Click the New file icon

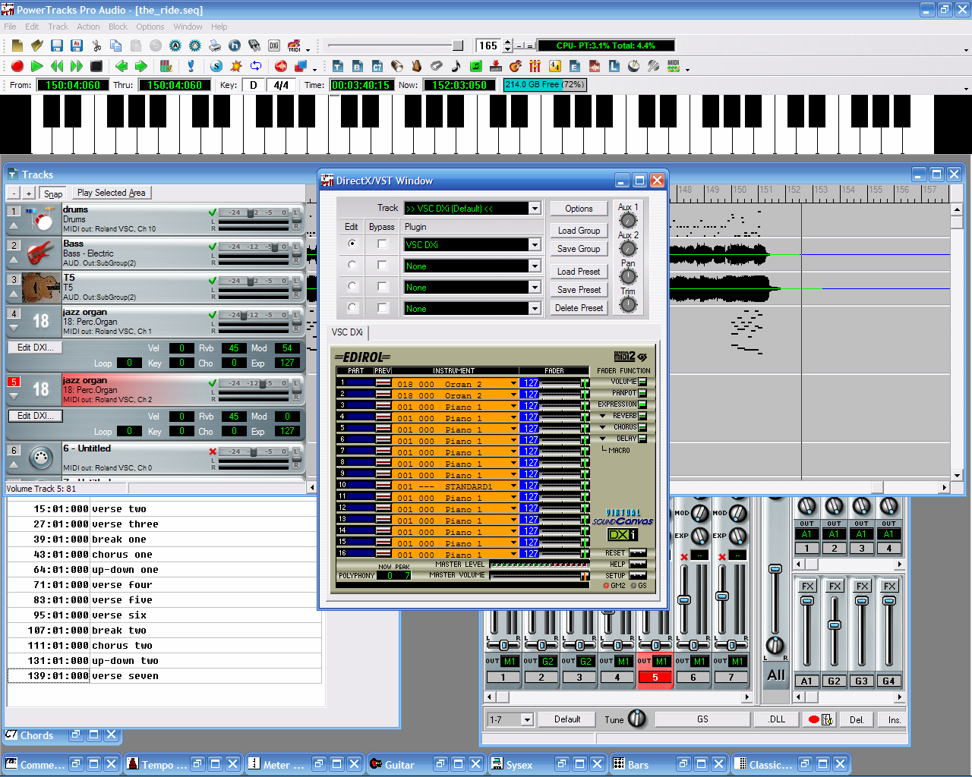pyautogui.click(x=17, y=46)
